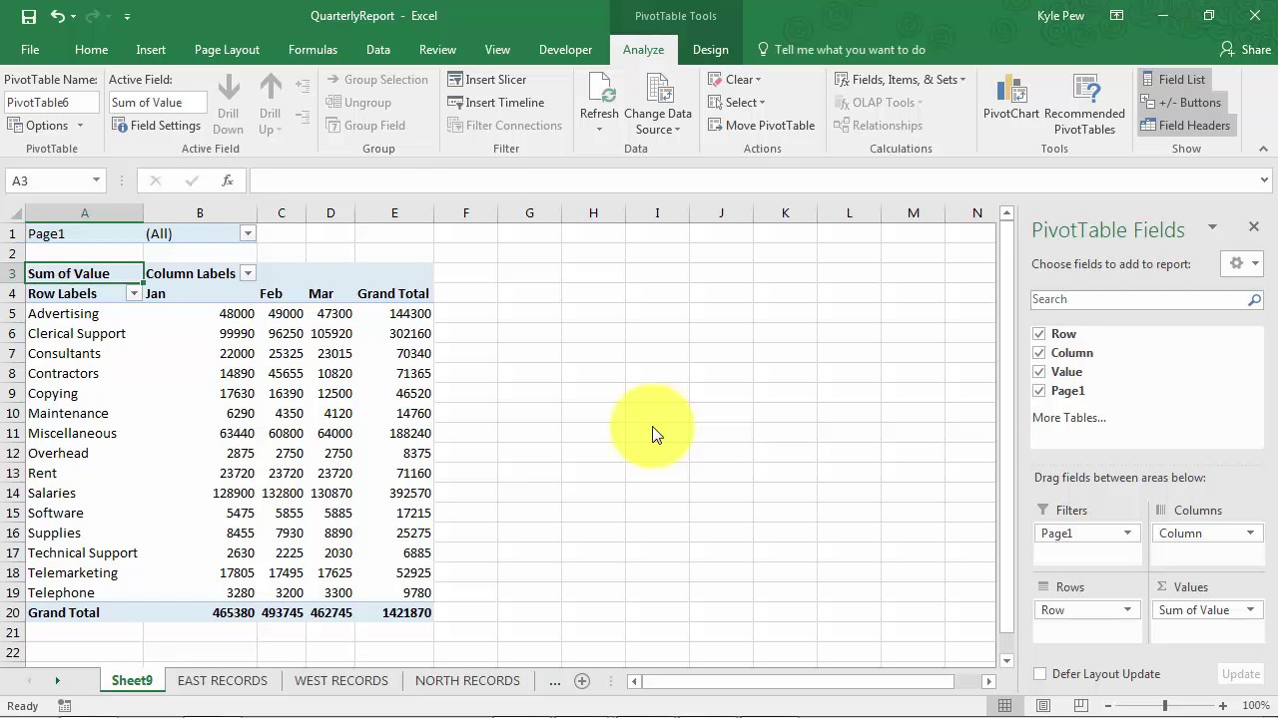This screenshot has width=1278, height=718.
Task: Uncheck the Value field checkbox
Action: coord(1039,371)
